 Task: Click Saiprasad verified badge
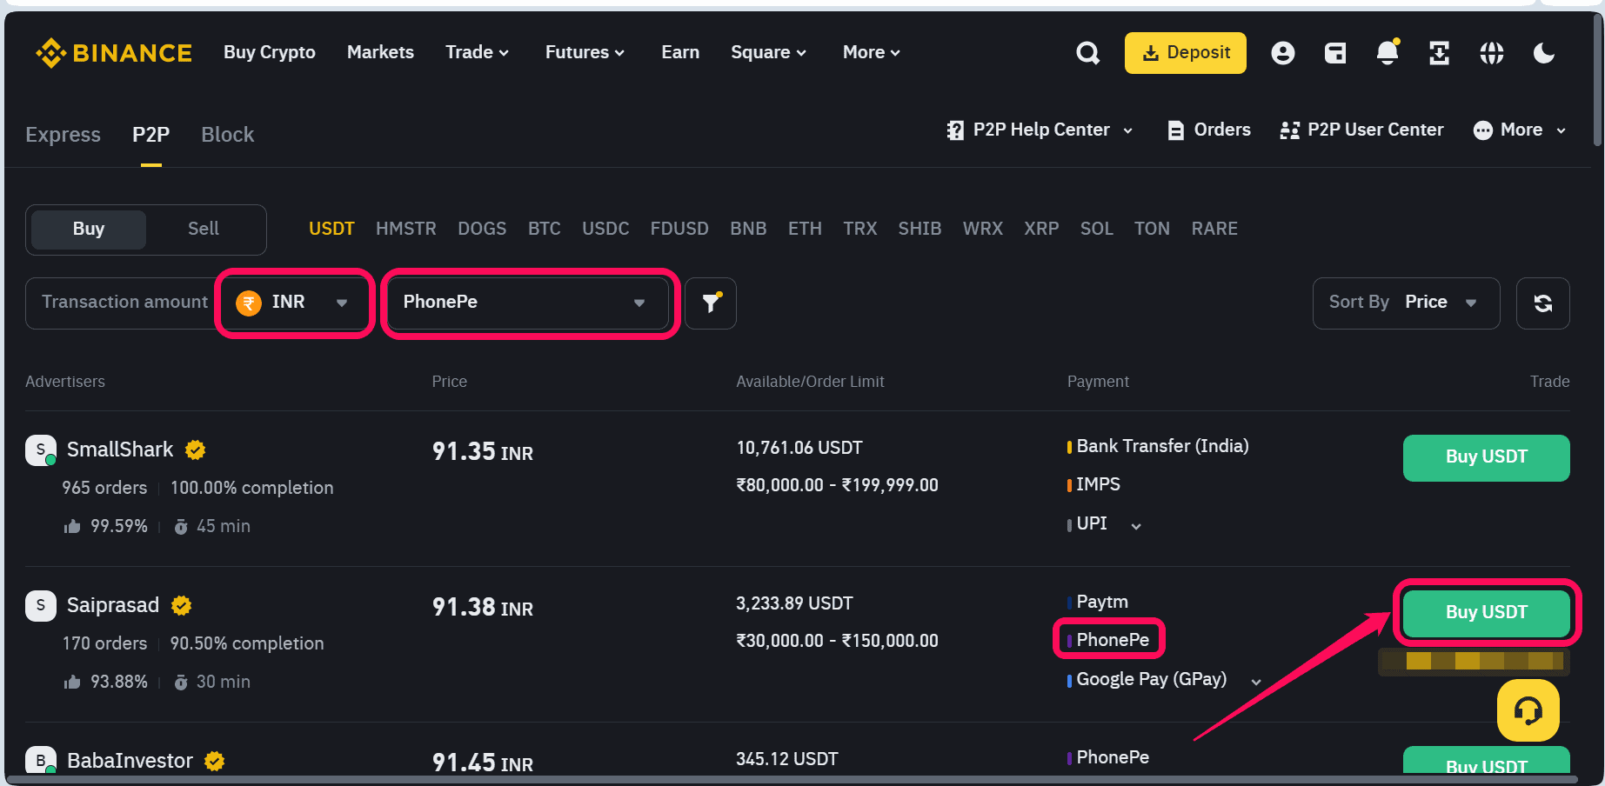[182, 605]
